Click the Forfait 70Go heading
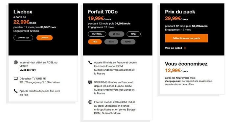Viewport: 230px width, 124px height. [103, 12]
